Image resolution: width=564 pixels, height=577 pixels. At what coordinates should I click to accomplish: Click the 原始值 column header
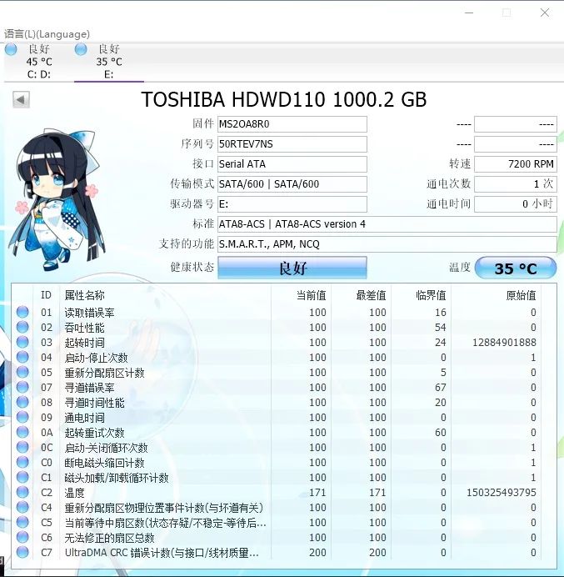pos(521,295)
